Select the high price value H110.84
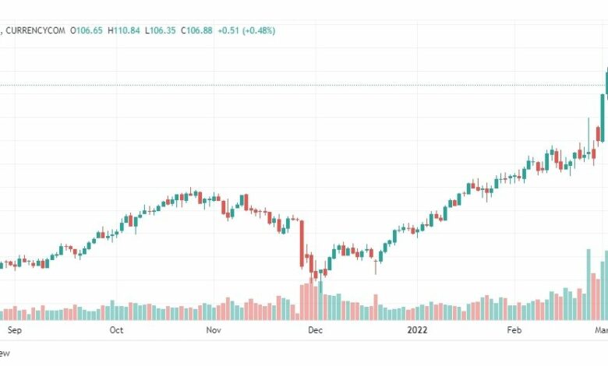This screenshot has height=366, width=608. (x=124, y=30)
